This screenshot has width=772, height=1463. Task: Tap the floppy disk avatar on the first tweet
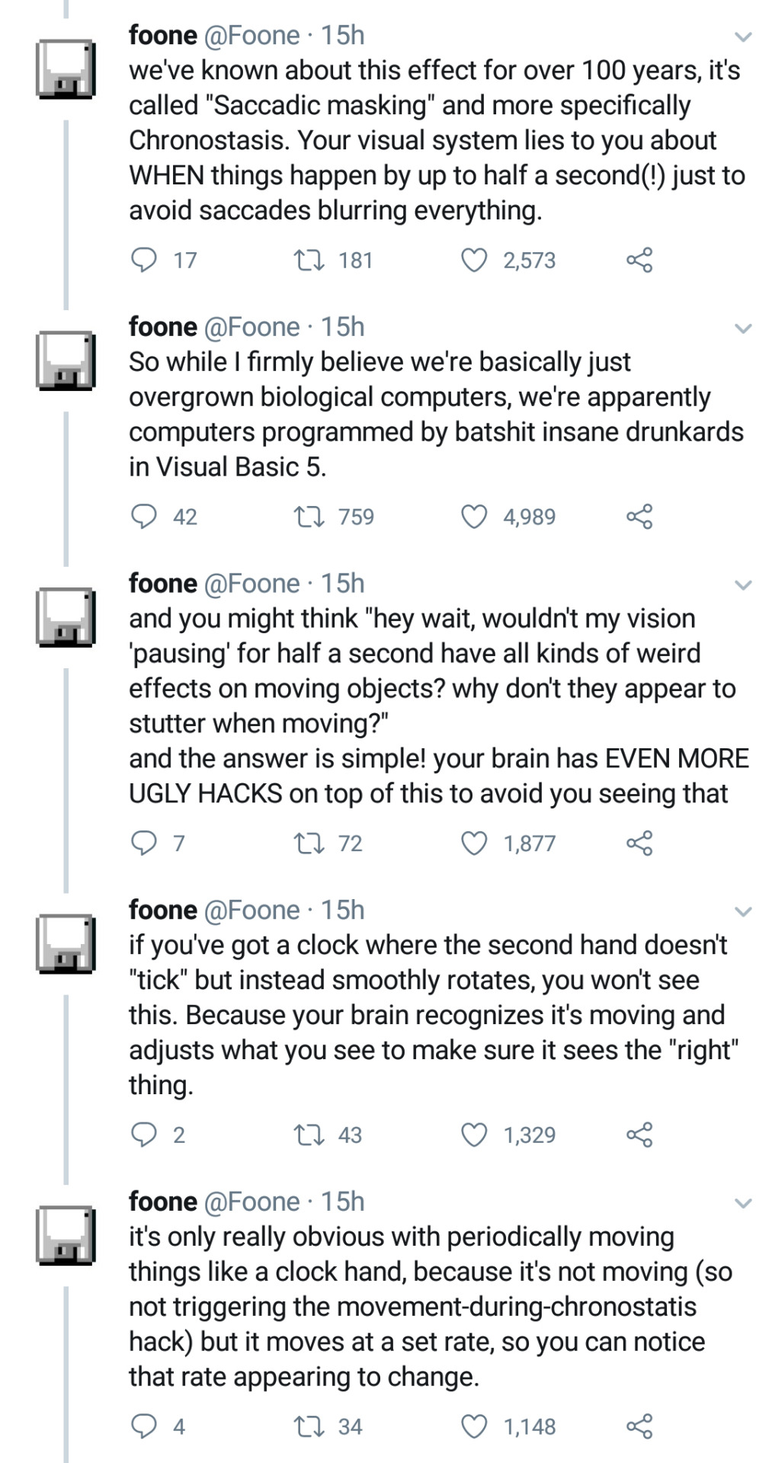point(66,69)
